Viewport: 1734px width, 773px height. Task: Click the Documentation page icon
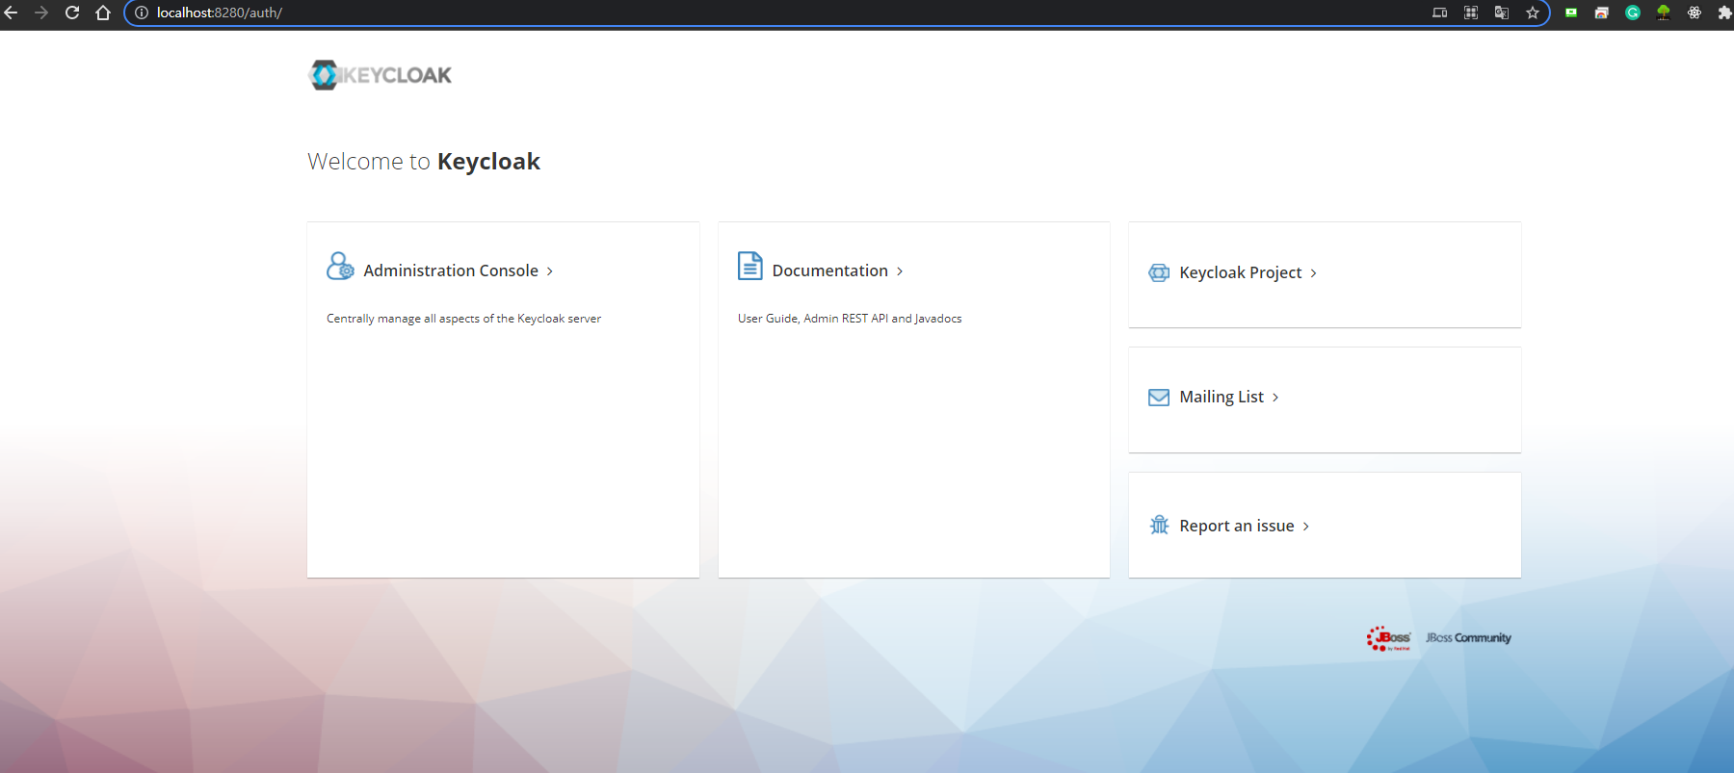750,266
